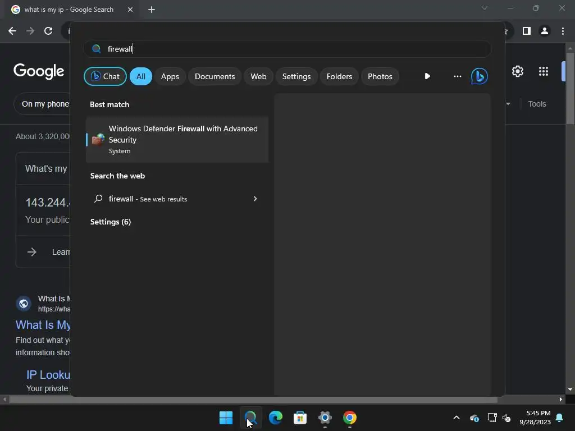Reload the Chrome page
575x431 pixels.
(48, 31)
